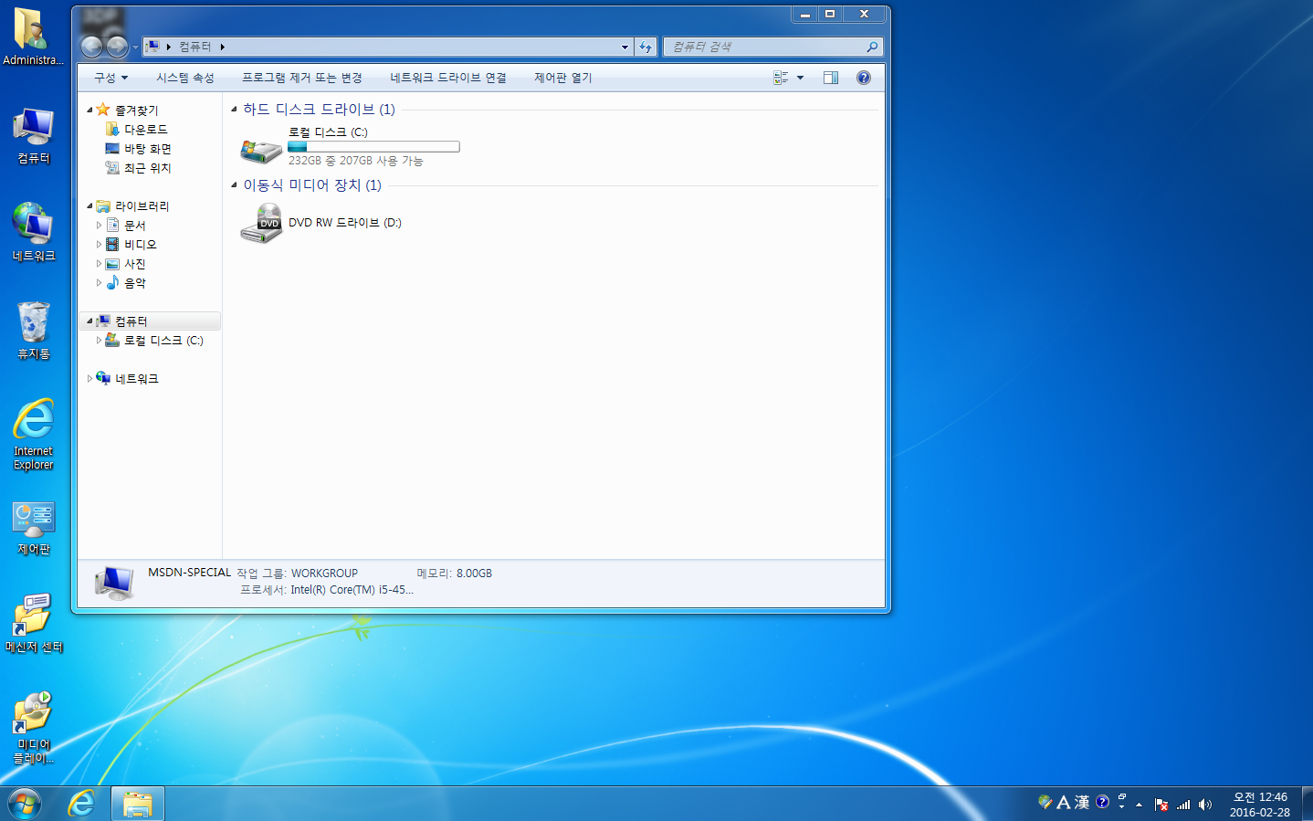Toggle the preview pane button

[x=831, y=78]
